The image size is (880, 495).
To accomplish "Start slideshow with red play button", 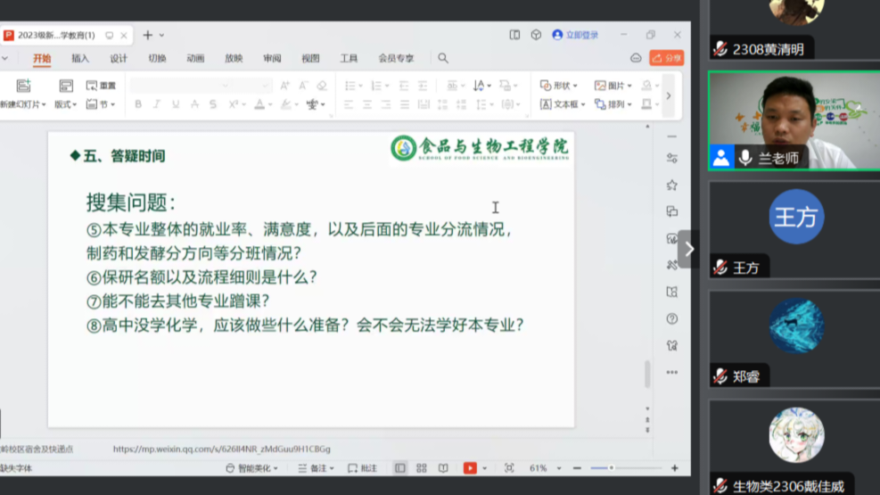I will [470, 468].
